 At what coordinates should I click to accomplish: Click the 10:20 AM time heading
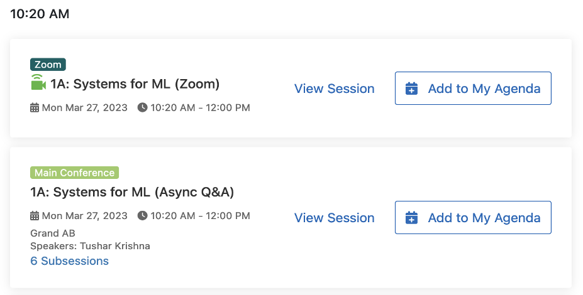[x=40, y=14]
